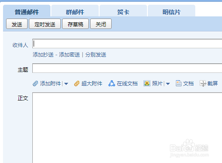Click the 添加密送 link

(69, 55)
